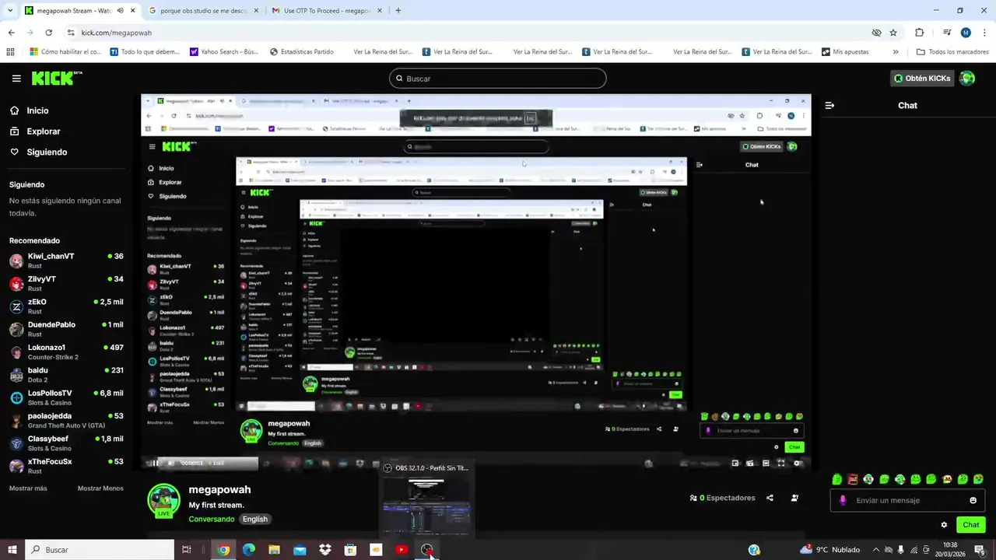Open ZilvyVT recommended channel
The height and width of the screenshot is (560, 996).
[66, 283]
